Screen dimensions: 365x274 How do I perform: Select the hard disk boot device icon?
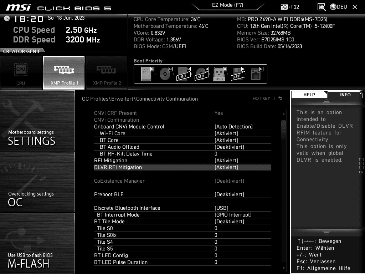pyautogui.click(x=148, y=74)
